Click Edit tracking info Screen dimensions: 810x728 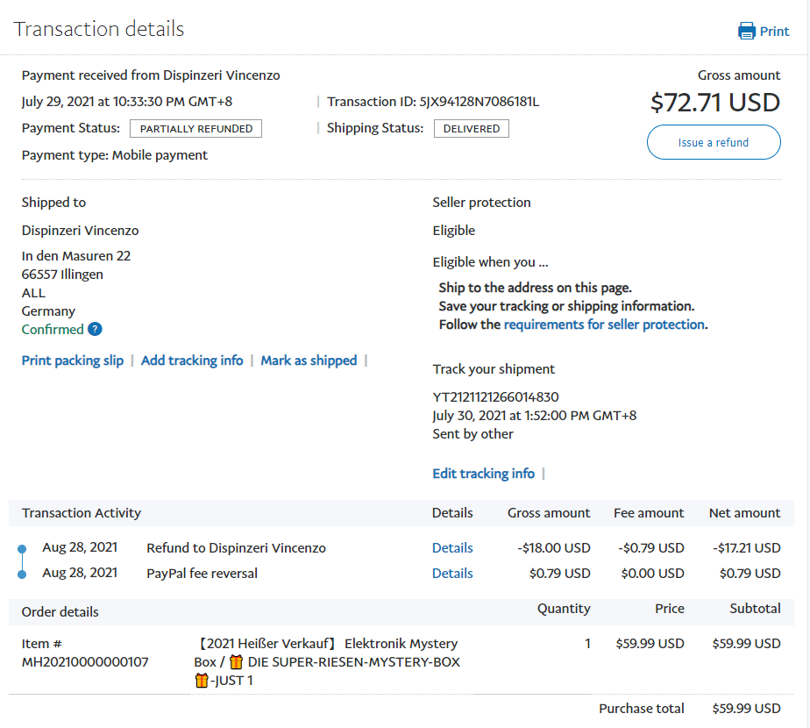tap(483, 474)
